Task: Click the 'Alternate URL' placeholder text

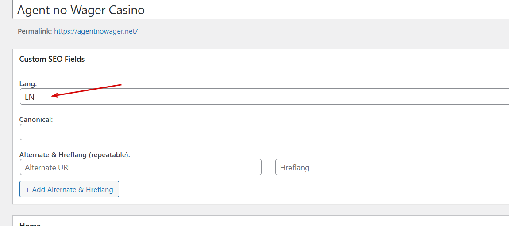Action: 48,168
